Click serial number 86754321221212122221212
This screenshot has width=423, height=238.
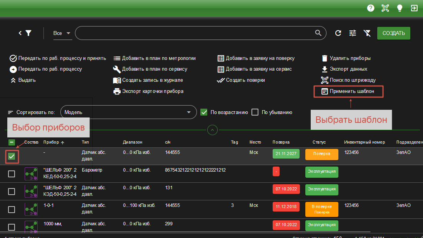(x=195, y=170)
